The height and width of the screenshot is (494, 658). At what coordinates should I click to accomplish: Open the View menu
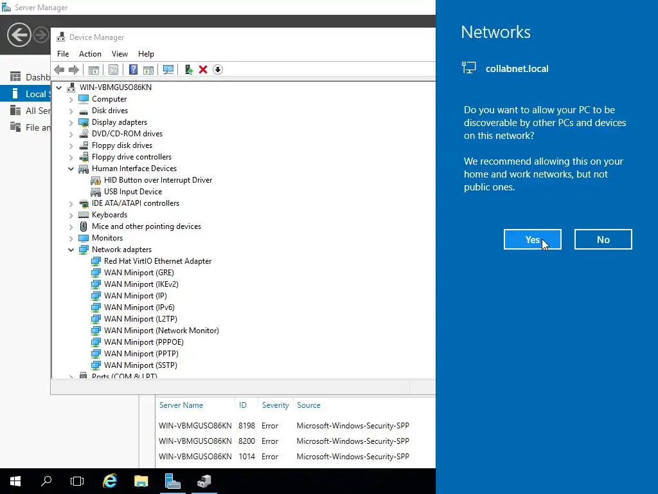point(120,54)
